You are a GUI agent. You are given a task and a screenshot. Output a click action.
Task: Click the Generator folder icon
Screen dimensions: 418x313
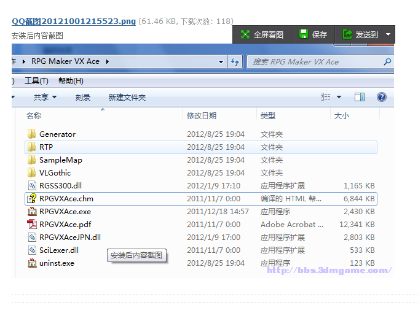tap(32, 134)
